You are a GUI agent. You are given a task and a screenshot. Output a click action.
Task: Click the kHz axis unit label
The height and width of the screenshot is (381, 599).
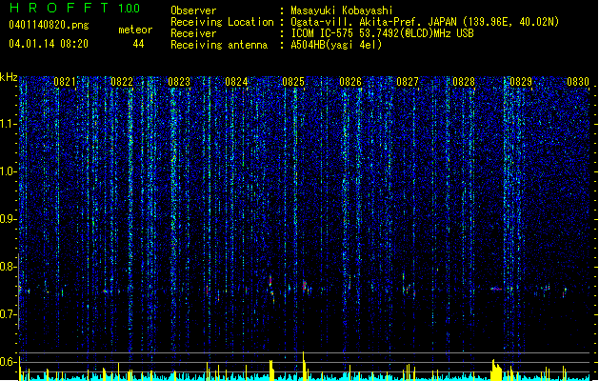[x=9, y=77]
